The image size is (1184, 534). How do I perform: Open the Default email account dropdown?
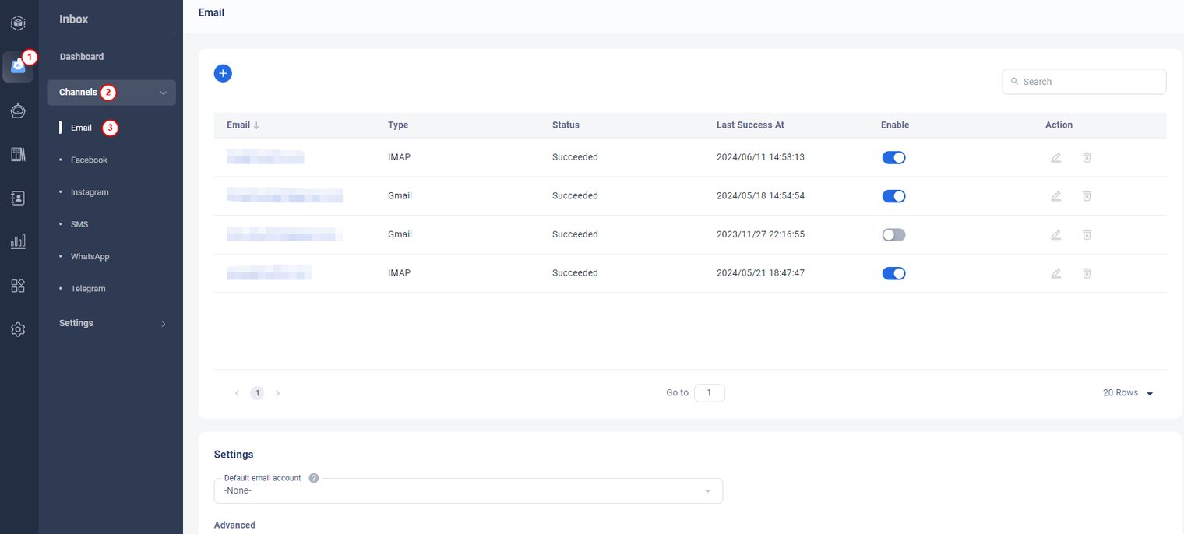[x=467, y=491]
